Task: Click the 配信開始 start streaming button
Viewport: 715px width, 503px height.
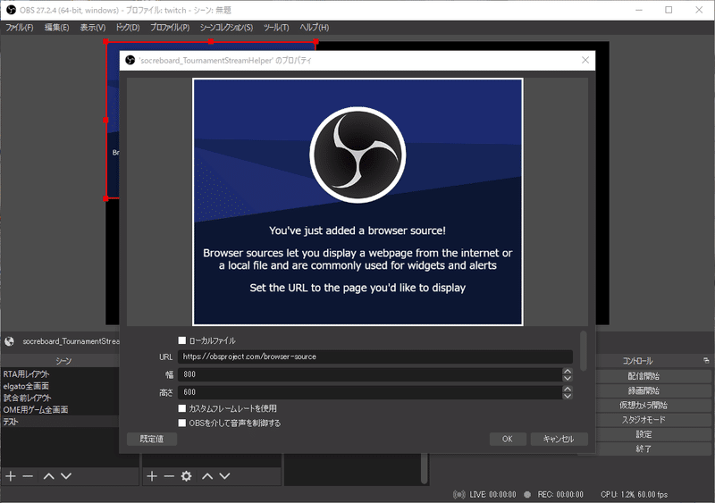Action: tap(643, 376)
